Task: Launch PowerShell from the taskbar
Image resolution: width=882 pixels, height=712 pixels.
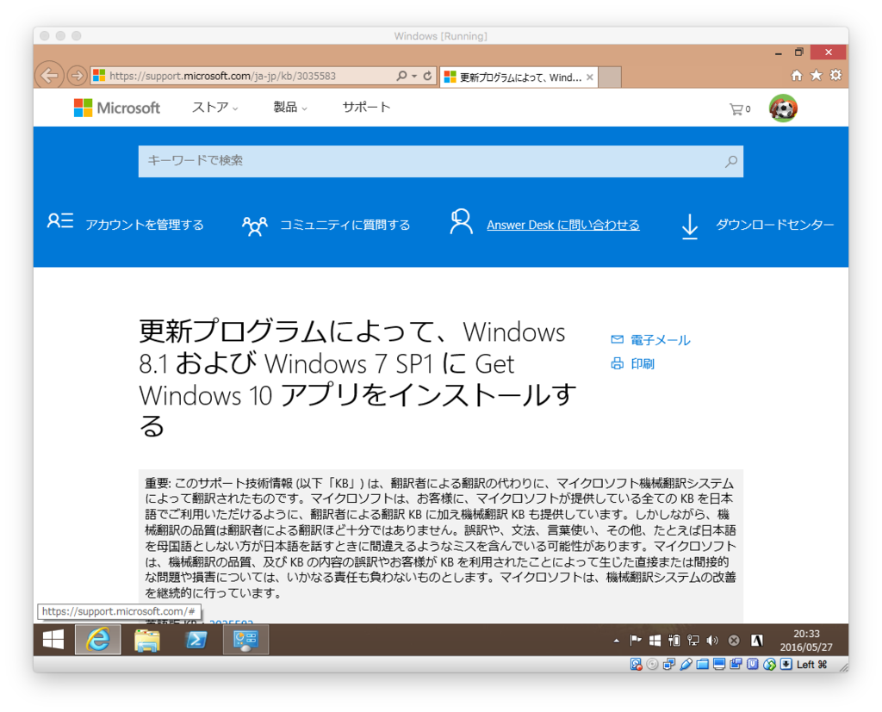Action: click(196, 640)
